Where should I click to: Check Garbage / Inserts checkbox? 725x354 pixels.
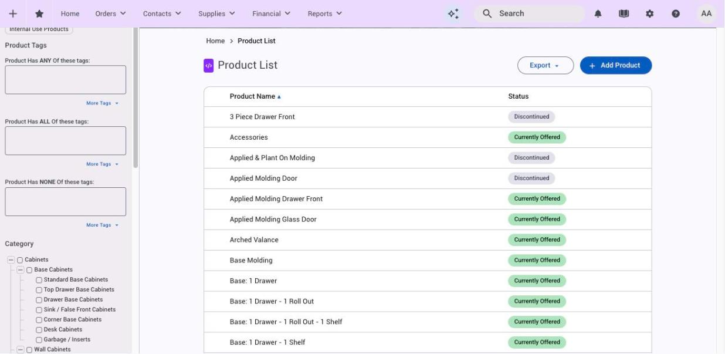point(39,340)
